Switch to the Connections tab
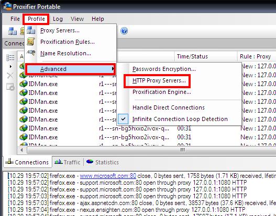 (x=27, y=162)
